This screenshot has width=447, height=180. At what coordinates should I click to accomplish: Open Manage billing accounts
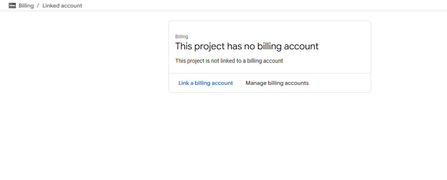pyautogui.click(x=277, y=83)
